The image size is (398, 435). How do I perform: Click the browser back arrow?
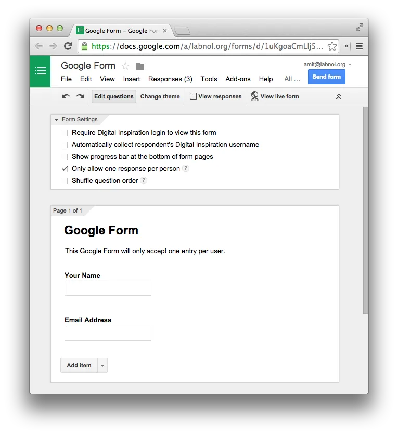tap(39, 46)
